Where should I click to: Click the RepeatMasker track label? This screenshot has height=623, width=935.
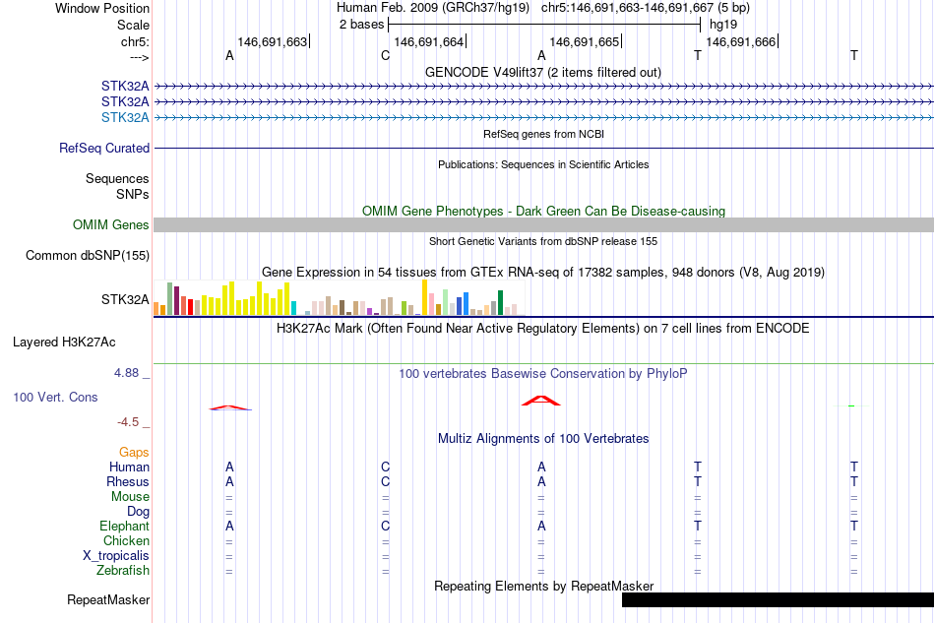click(x=108, y=599)
